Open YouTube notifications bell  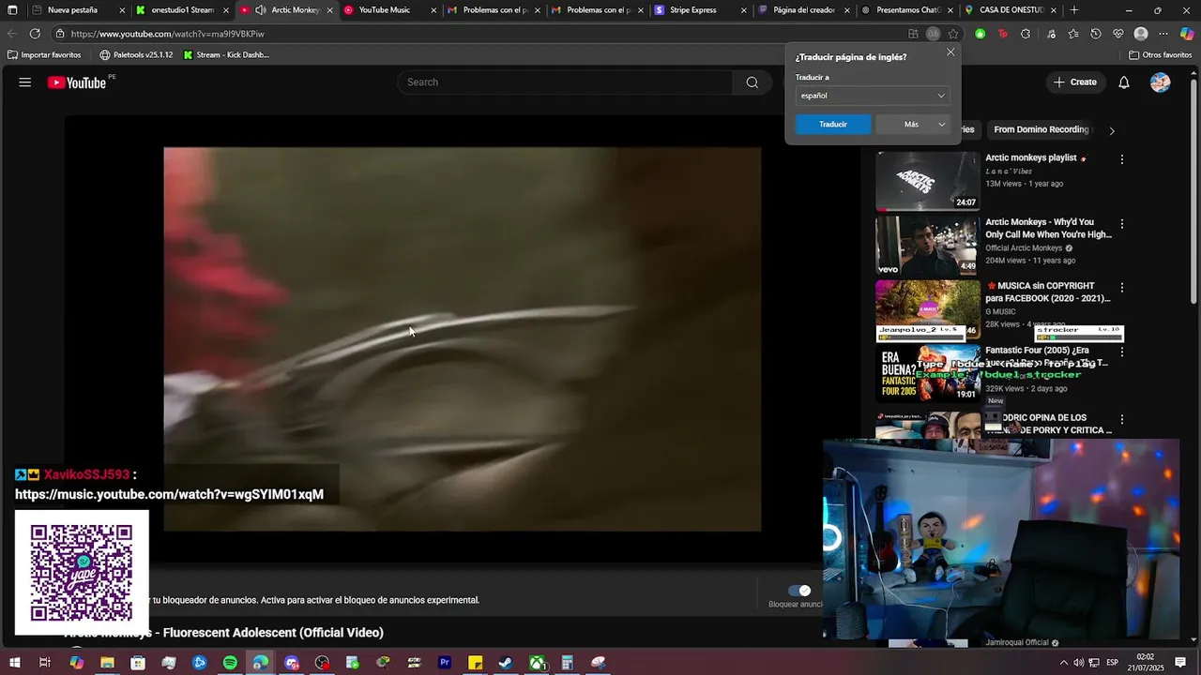tap(1123, 82)
